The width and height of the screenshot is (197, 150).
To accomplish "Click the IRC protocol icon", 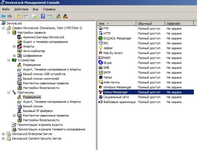I will click(x=100, y=43).
